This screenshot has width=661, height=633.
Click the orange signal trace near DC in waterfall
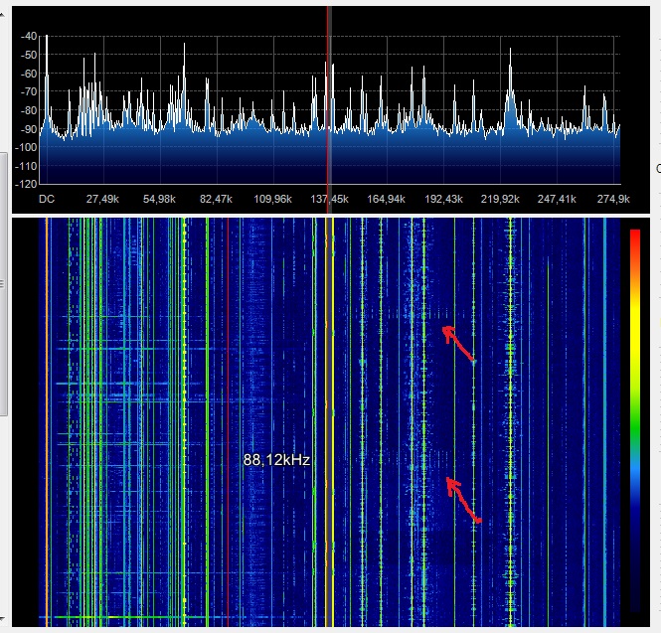tap(47, 421)
